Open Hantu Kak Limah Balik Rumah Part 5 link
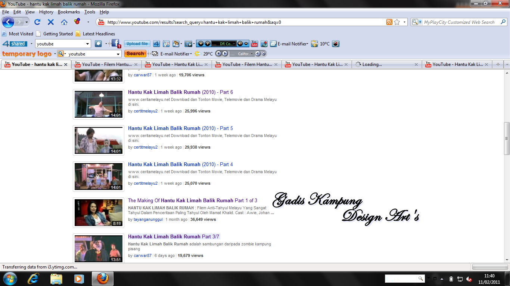The image size is (510, 286). tap(180, 128)
